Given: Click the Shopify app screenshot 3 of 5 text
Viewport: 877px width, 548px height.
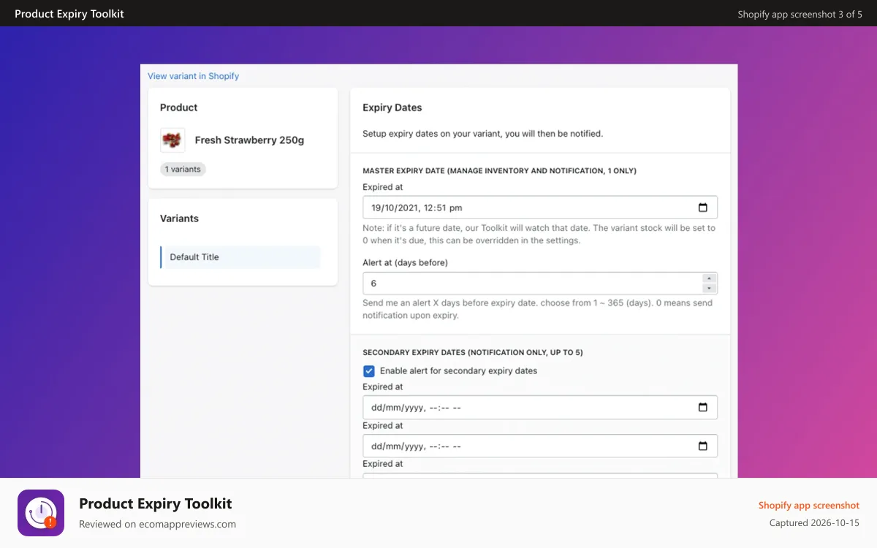Looking at the screenshot, I should point(800,14).
